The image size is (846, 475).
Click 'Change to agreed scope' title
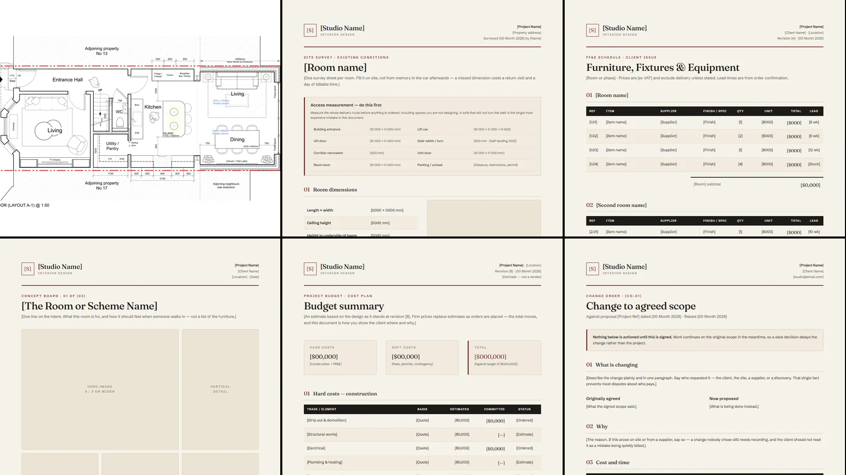pos(641,306)
